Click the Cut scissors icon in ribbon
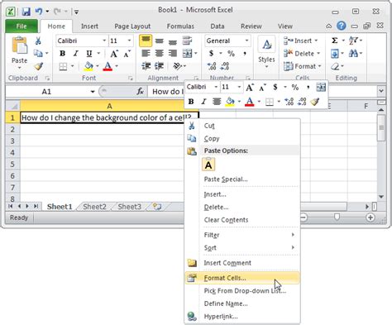The width and height of the screenshot is (392, 325). pyautogui.click(x=38, y=41)
